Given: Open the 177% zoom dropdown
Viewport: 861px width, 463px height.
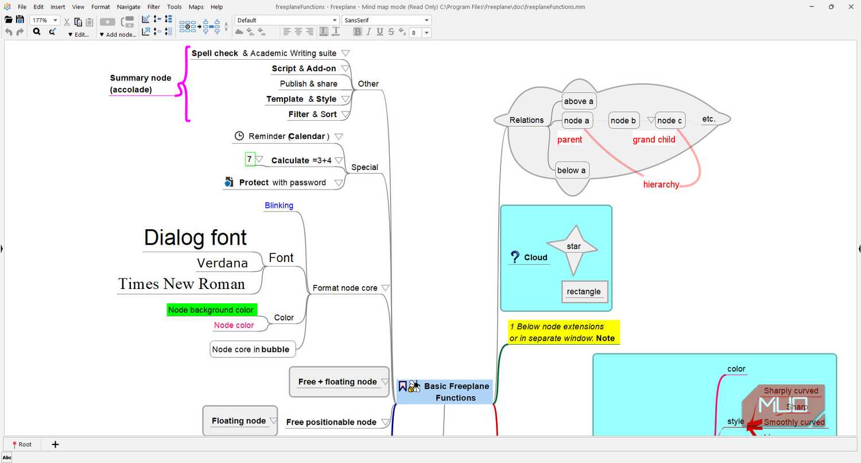Looking at the screenshot, I should click(55, 20).
